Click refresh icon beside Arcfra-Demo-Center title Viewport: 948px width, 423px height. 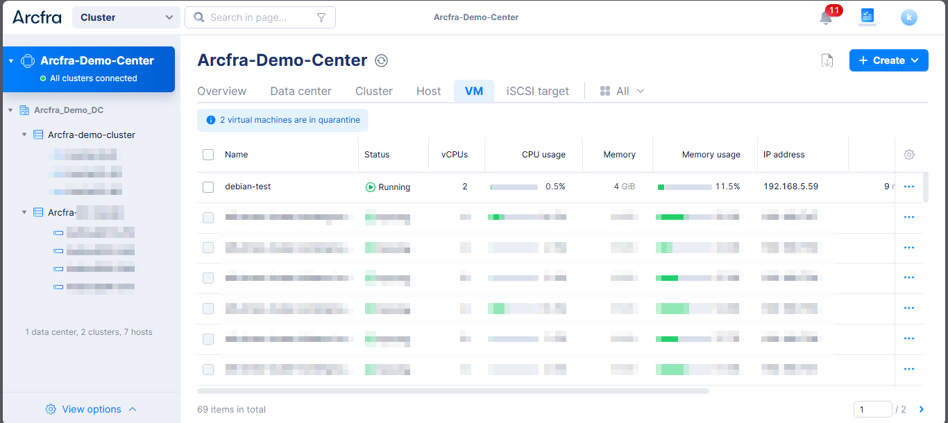click(381, 61)
